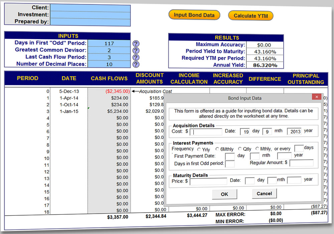Click the Greatest Common Devisor help icon
Viewport: 334px width, 234px height.
tap(135, 50)
